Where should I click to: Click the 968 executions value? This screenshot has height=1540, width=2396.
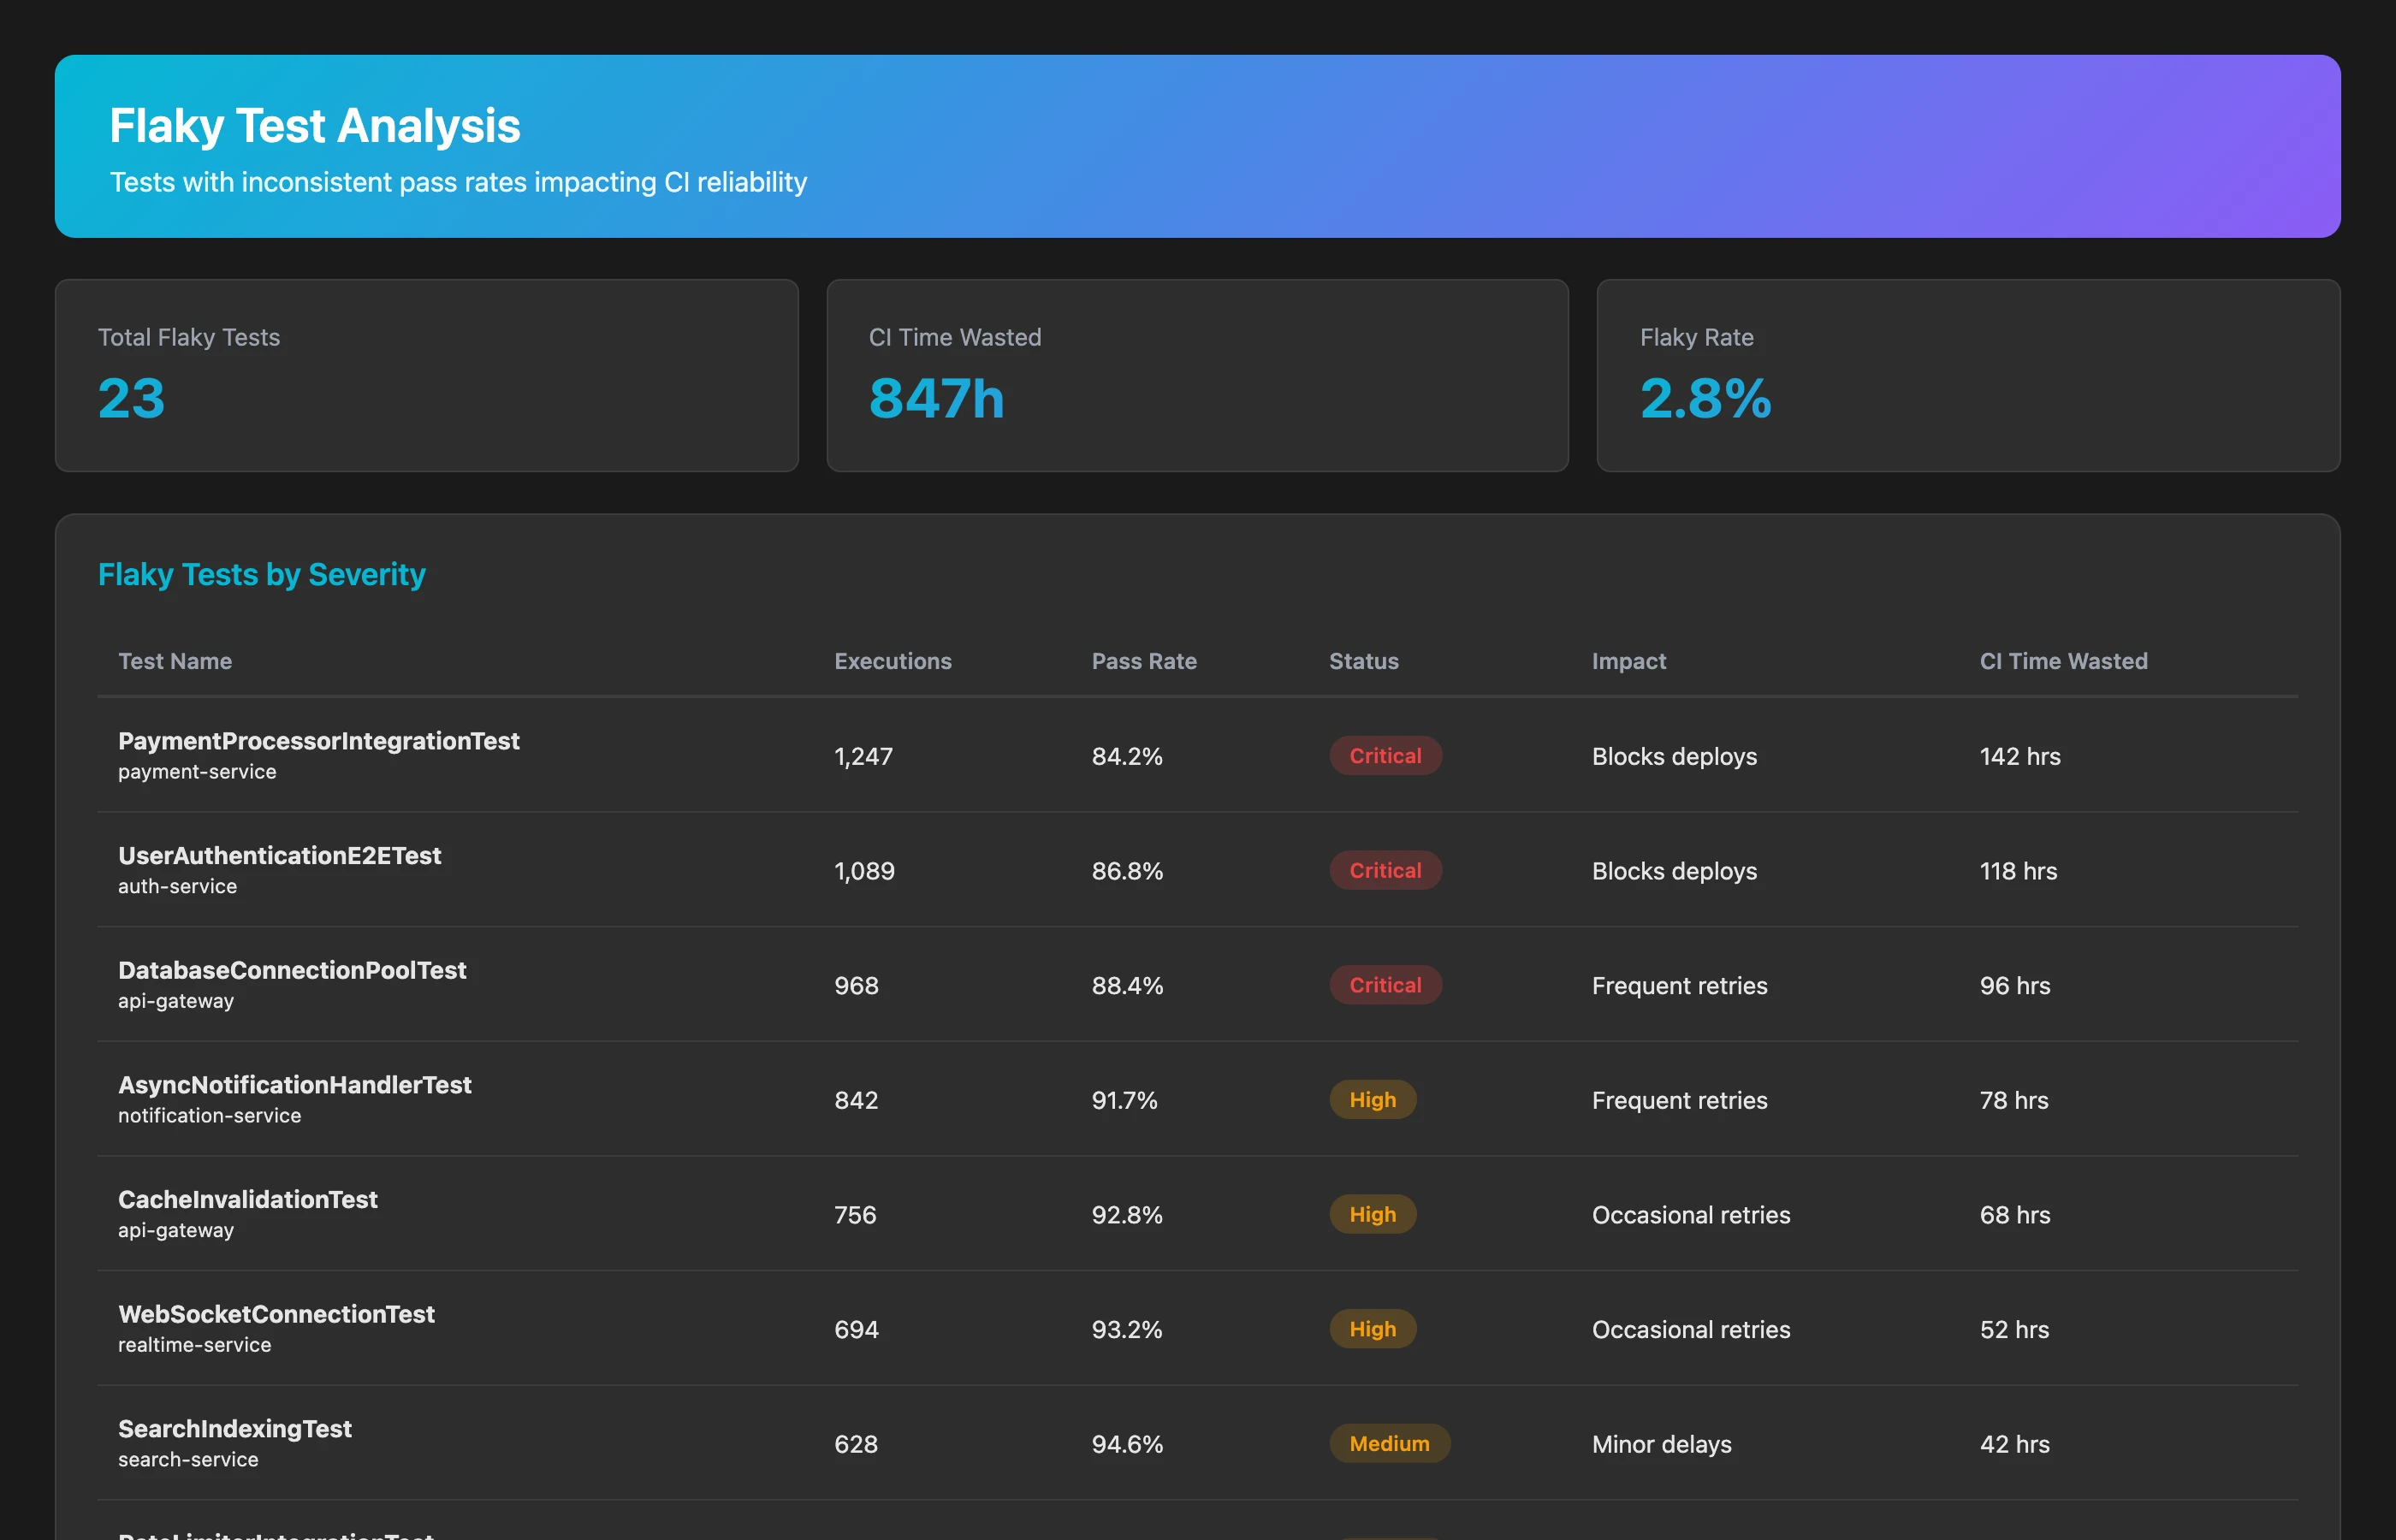857,986
